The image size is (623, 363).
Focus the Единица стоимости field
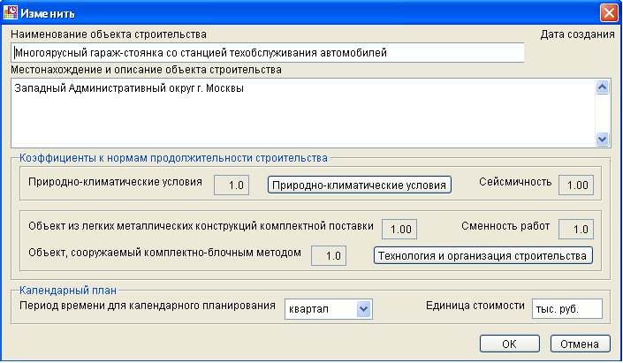coord(567,309)
